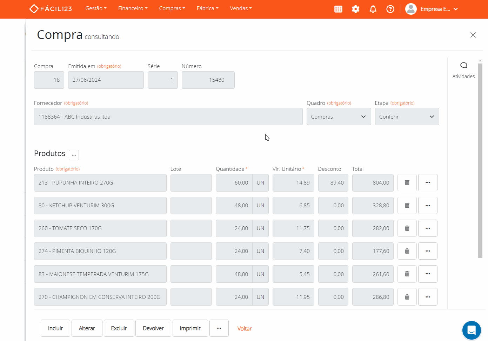Delete the PUPUNHA INTEIRO 270G row
The height and width of the screenshot is (341, 488).
(x=407, y=183)
